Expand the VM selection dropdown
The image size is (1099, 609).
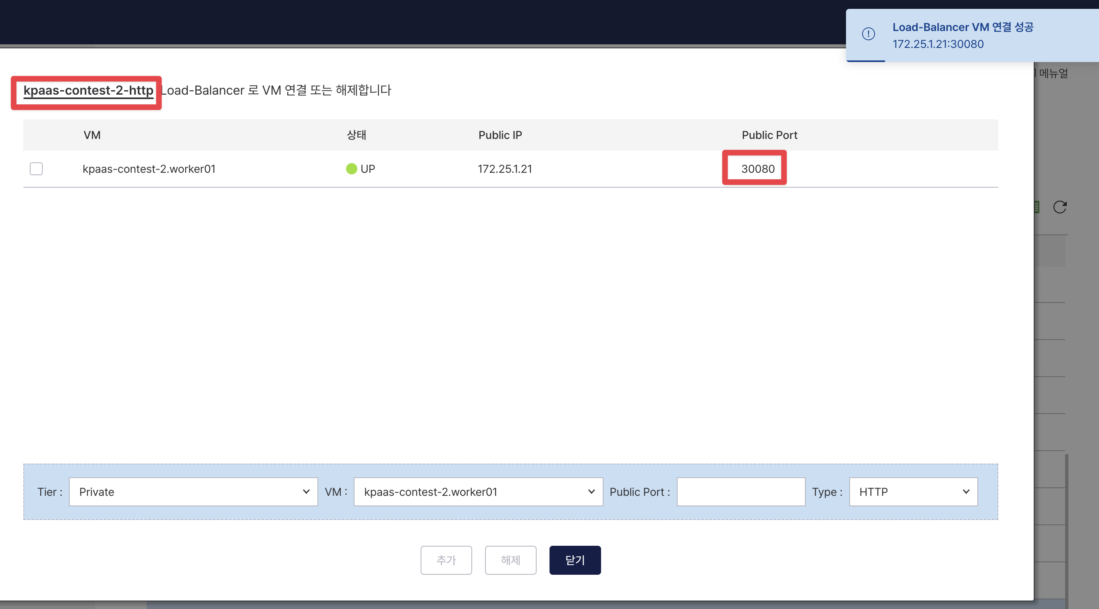coord(478,492)
